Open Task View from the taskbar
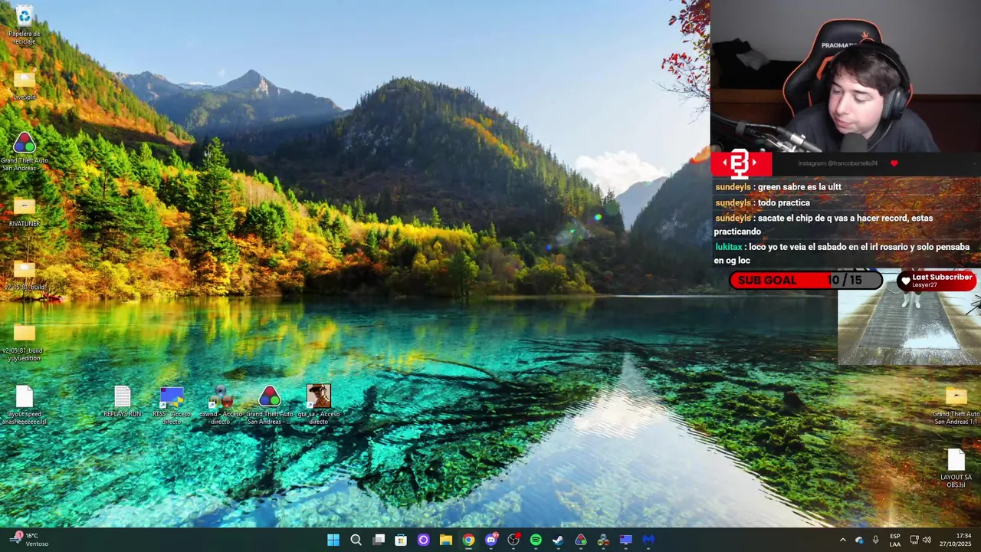The width and height of the screenshot is (981, 552). point(379,540)
